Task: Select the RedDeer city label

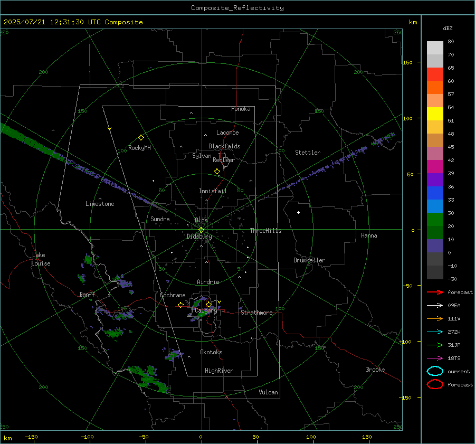Action: [x=224, y=160]
